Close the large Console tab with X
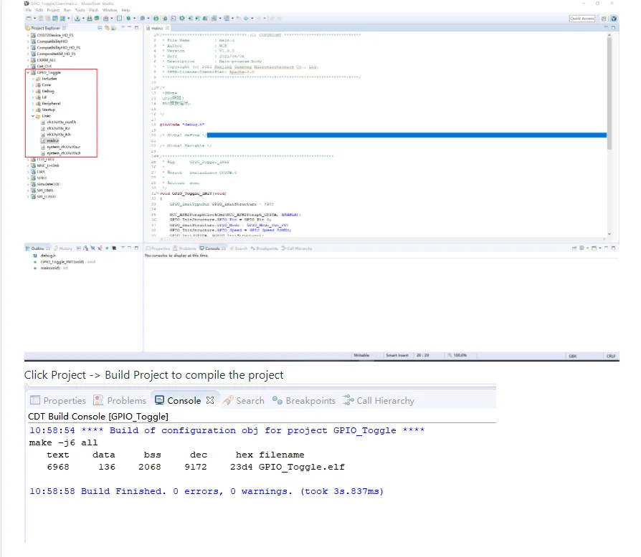 pyautogui.click(x=210, y=401)
